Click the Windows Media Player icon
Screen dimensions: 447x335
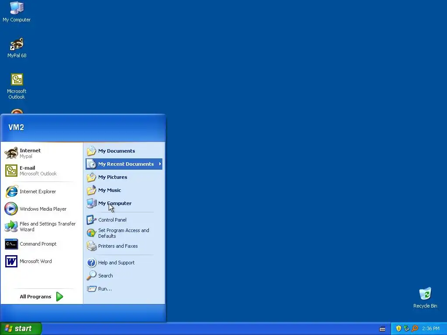pyautogui.click(x=11, y=209)
